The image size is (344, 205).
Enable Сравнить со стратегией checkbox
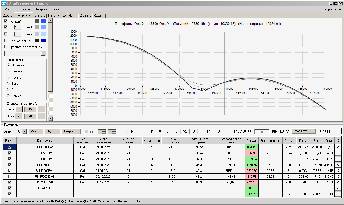6,47
